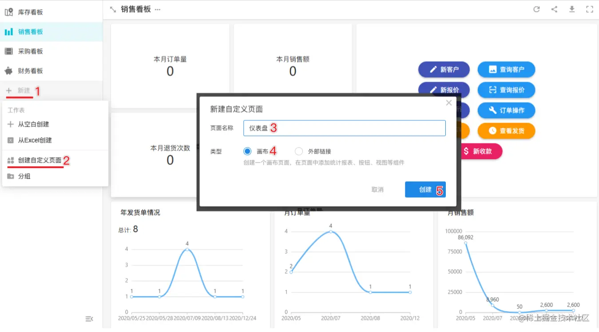Click the 新报价 button
Screen dimensions: 599x332
tap(444, 90)
